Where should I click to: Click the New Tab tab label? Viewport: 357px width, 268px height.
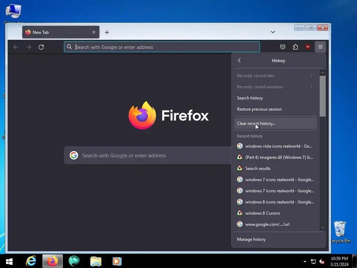41,32
